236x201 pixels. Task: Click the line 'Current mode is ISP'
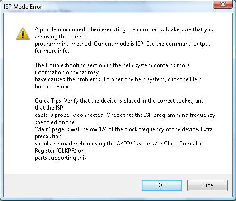(x=123, y=44)
